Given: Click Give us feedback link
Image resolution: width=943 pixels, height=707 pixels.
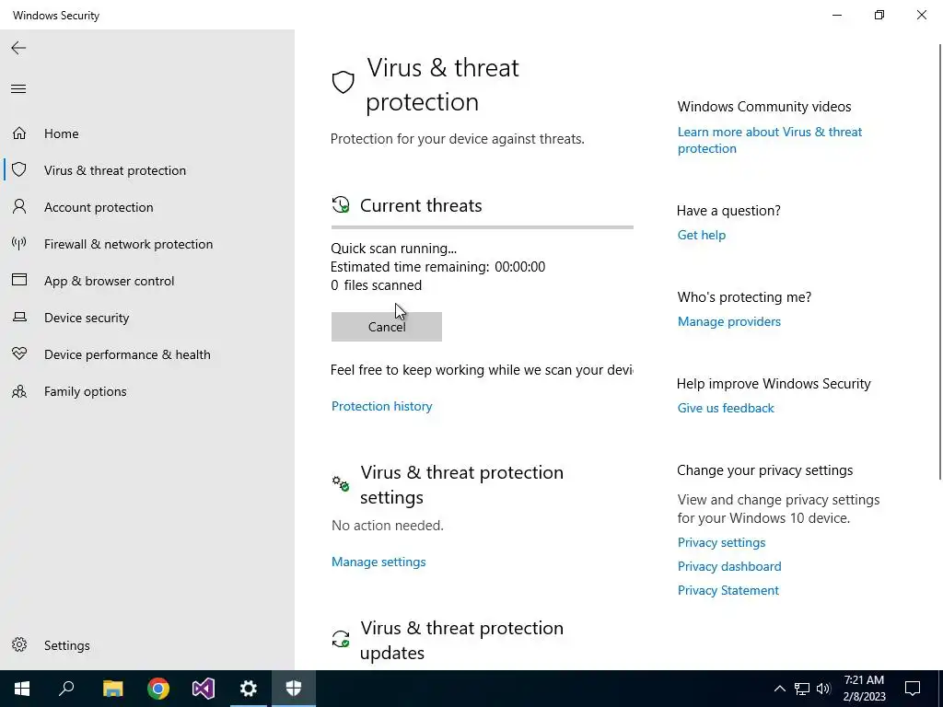Looking at the screenshot, I should tap(726, 408).
